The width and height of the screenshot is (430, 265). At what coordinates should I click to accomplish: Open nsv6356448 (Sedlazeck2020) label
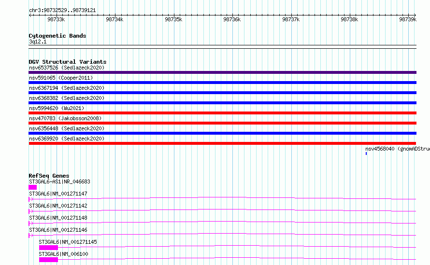67,128
